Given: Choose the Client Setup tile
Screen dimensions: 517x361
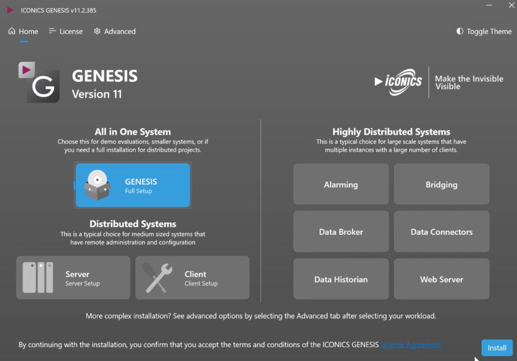Looking at the screenshot, I should (x=192, y=277).
